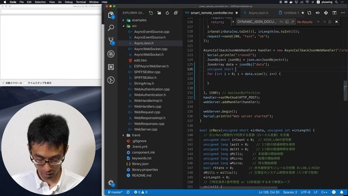The width and height of the screenshot is (348, 196).
Task: Click the feedback smiley in status bar
Action: (334, 192)
